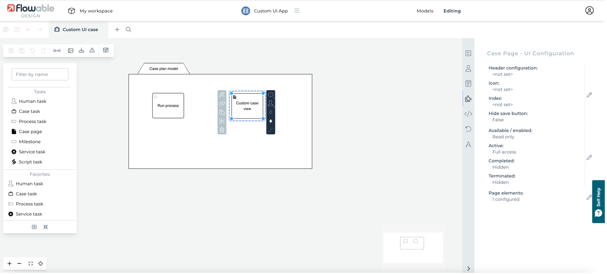Open the code brackets panel in sidebar
The image size is (607, 274).
(x=468, y=114)
